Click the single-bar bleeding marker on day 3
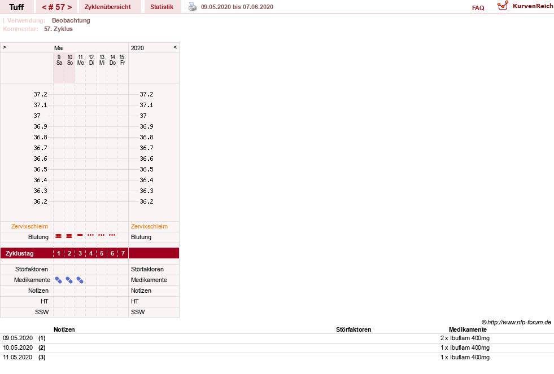This screenshot has width=554, height=374. [x=80, y=235]
